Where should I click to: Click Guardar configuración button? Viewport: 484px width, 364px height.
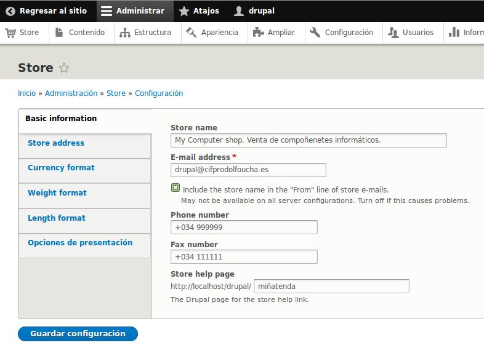[x=78, y=334]
